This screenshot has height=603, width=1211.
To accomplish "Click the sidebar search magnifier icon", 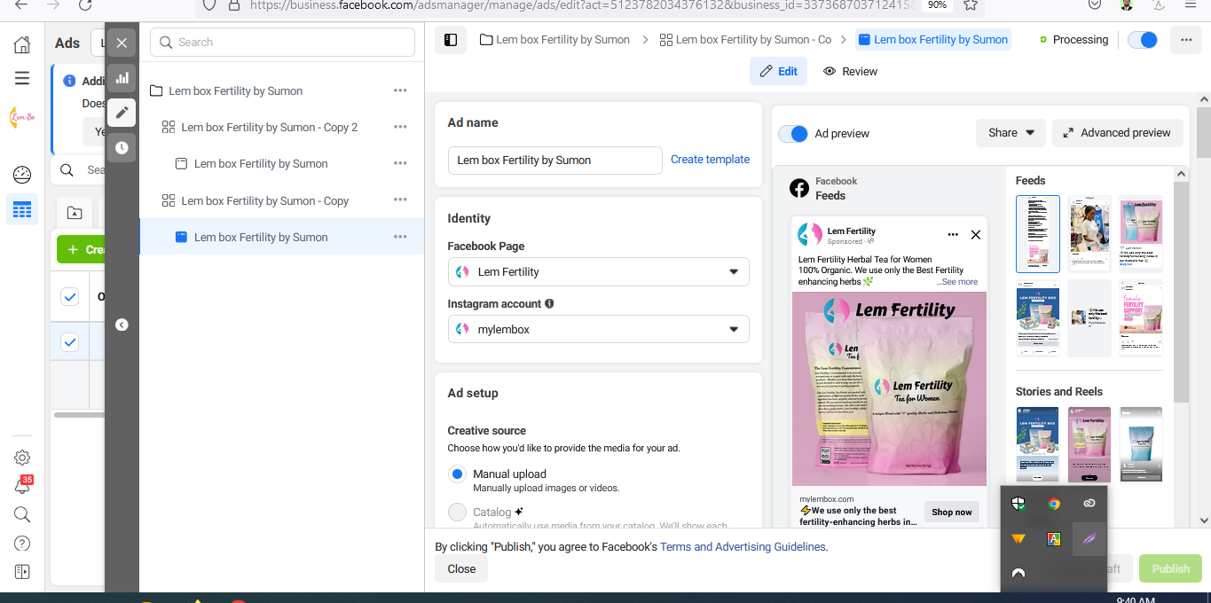I will pos(22,514).
